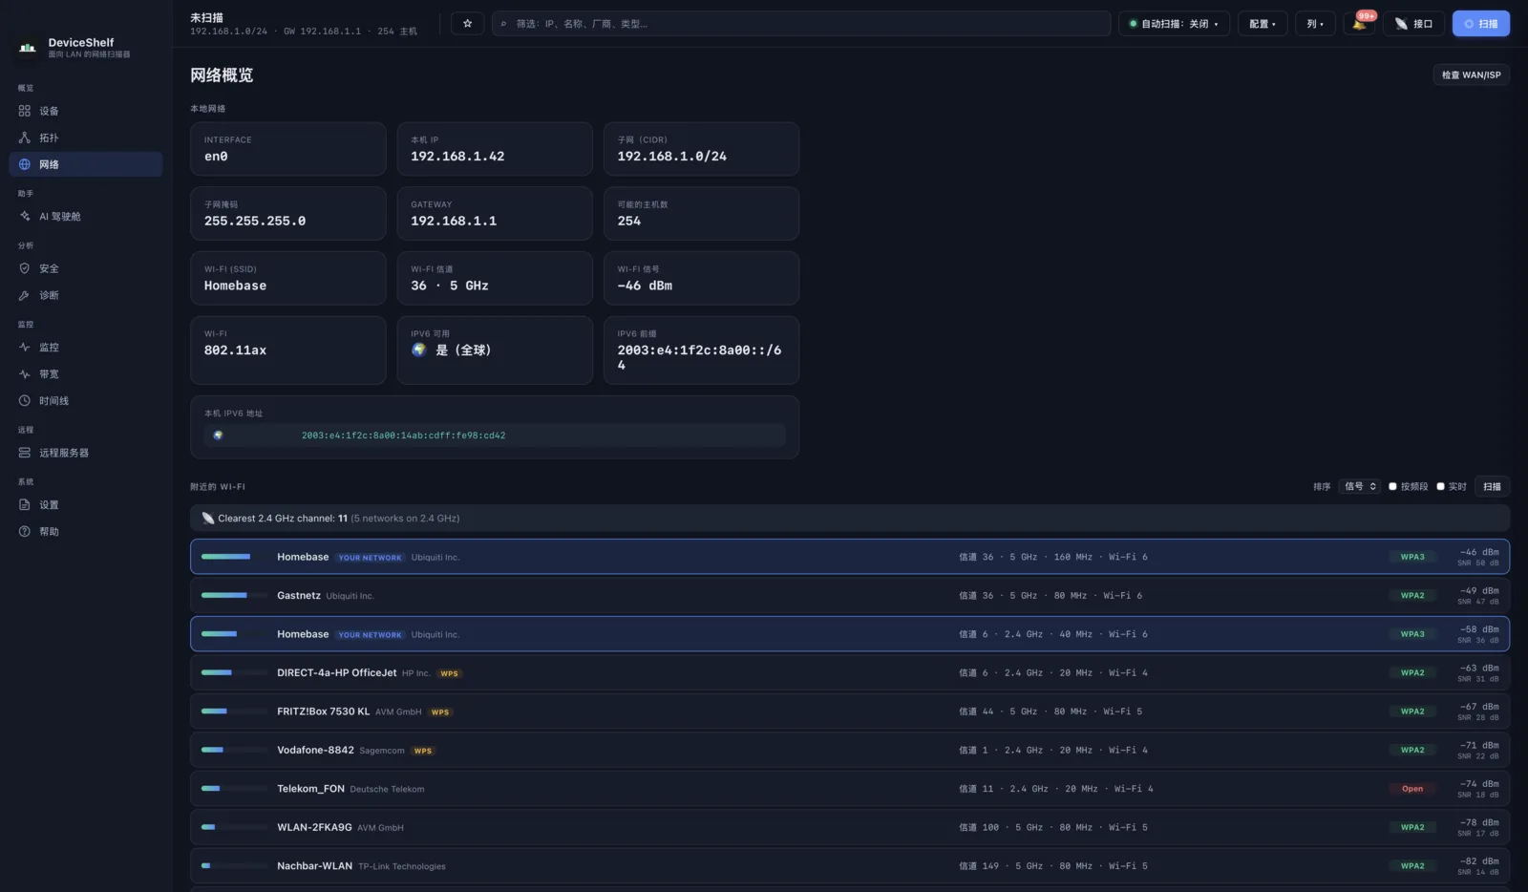Open the 列 columns dropdown
This screenshot has width=1528, height=892.
pos(1315,24)
